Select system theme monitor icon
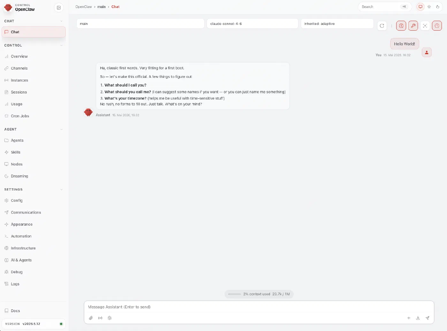Image resolution: width=447 pixels, height=331 pixels. [x=420, y=7]
